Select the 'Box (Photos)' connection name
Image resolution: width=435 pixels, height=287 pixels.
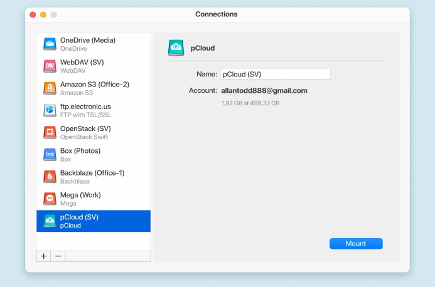tap(80, 151)
